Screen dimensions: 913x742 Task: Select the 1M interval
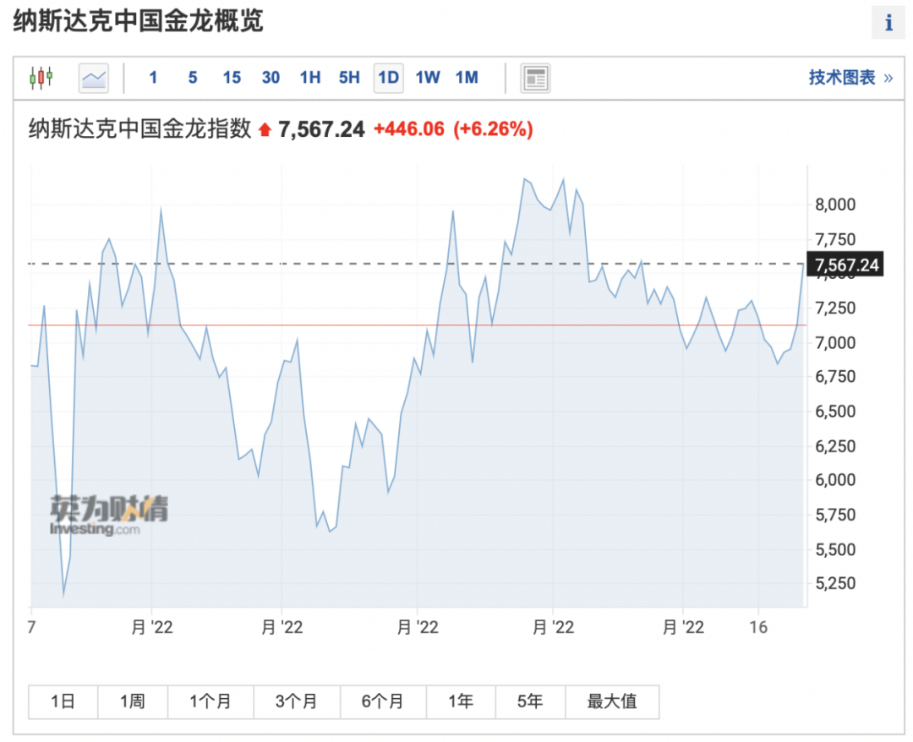point(467,78)
